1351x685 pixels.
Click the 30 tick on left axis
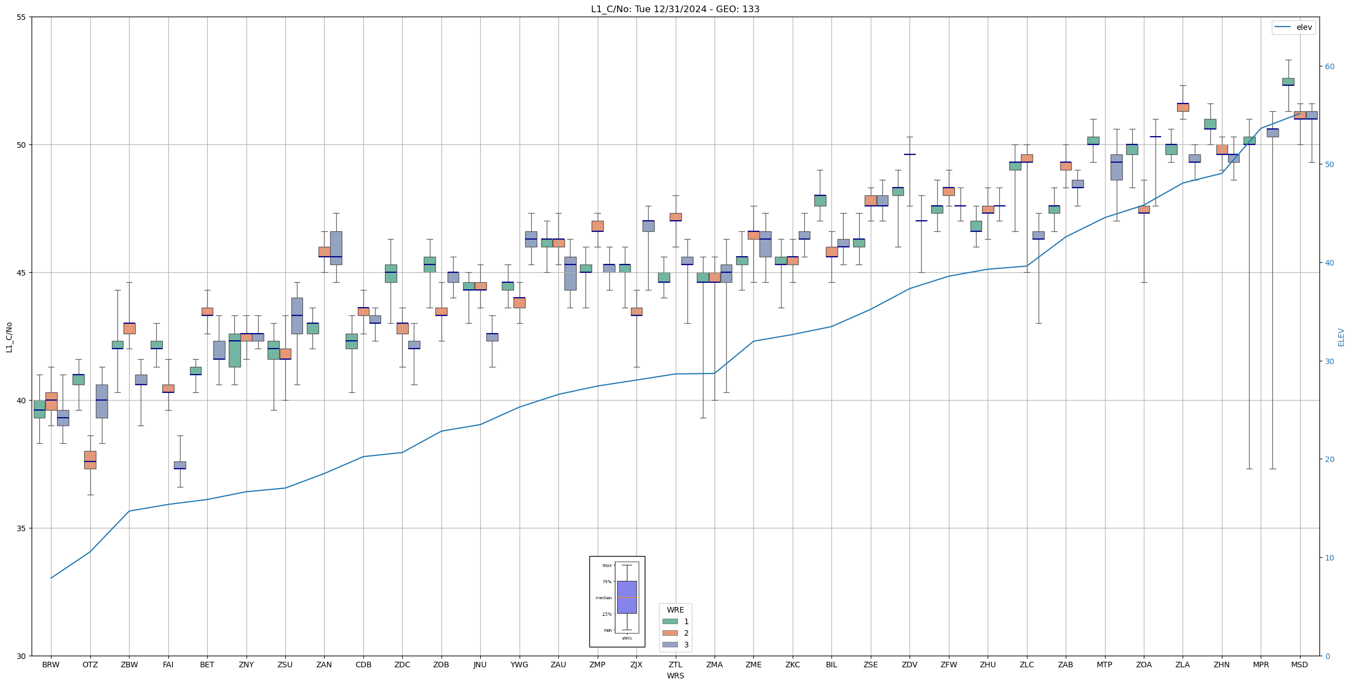pos(22,656)
